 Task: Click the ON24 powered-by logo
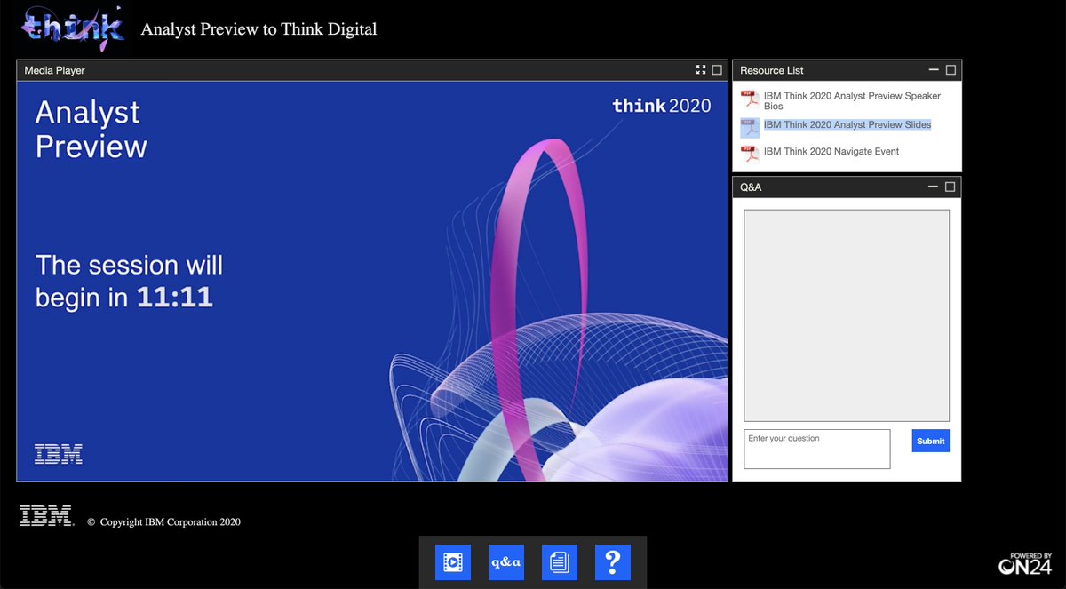pos(1025,563)
